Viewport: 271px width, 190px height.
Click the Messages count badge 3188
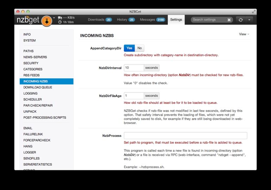161,20
